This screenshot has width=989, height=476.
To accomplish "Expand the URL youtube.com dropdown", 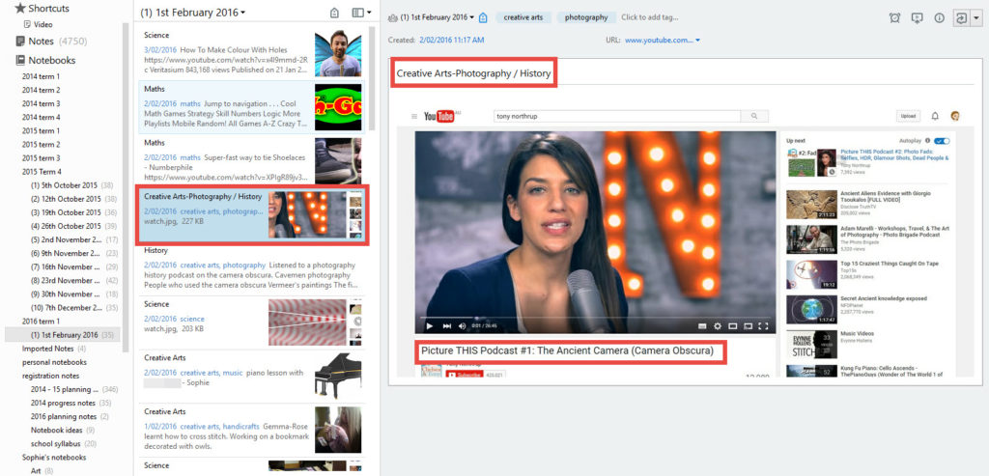I will pyautogui.click(x=697, y=41).
